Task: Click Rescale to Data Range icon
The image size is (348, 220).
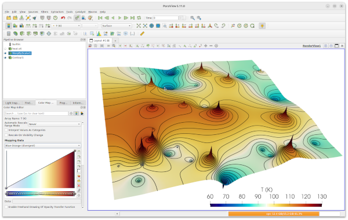Action: point(28,26)
